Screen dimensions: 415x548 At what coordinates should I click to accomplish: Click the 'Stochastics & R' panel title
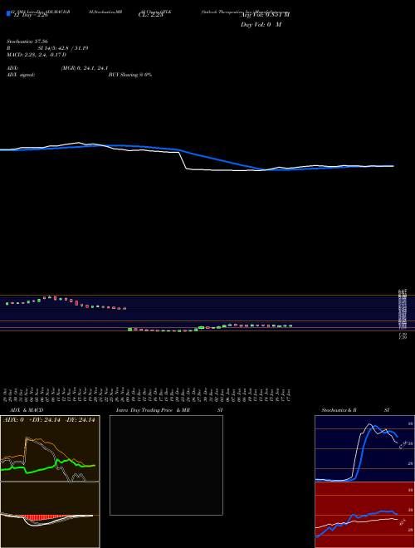(x=339, y=410)
